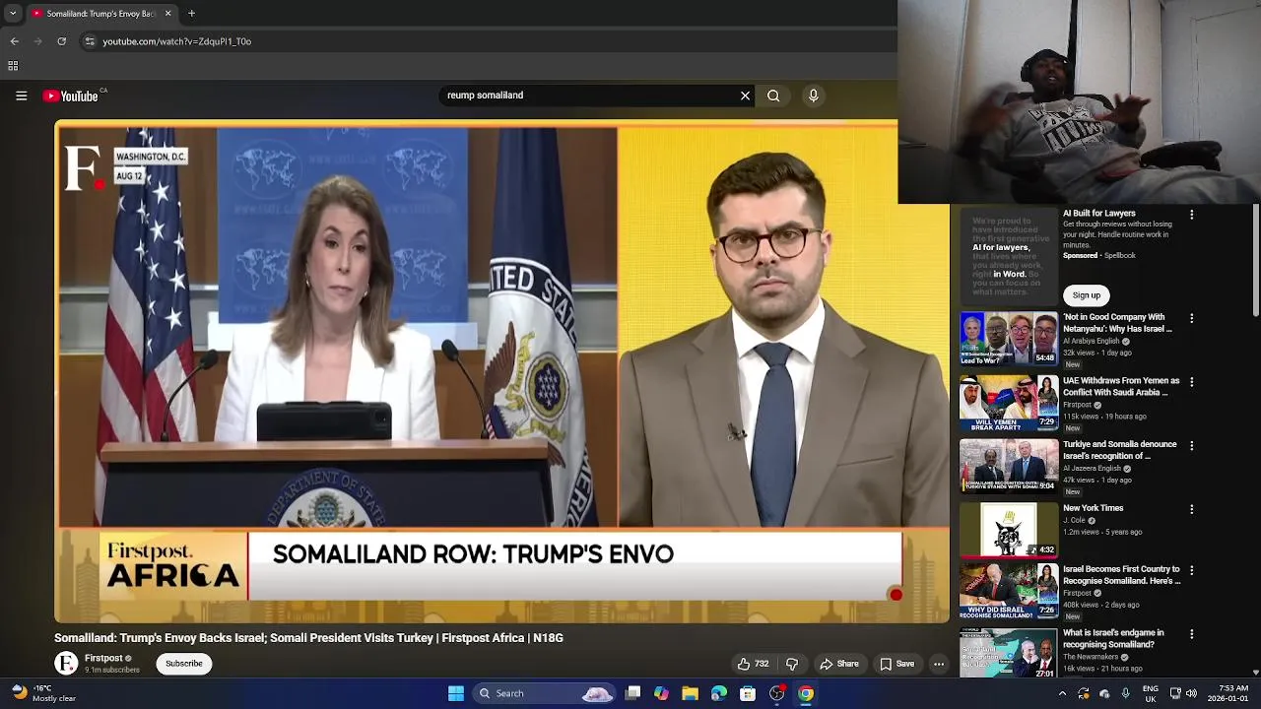Open Microsoft Store from taskbar
The width and height of the screenshot is (1261, 709).
(748, 693)
